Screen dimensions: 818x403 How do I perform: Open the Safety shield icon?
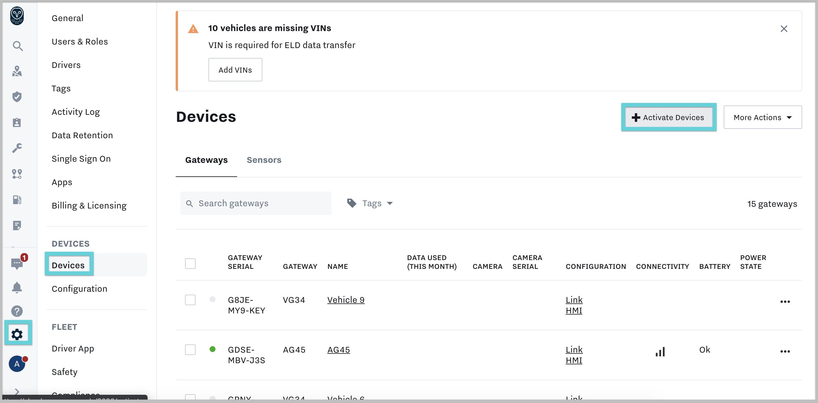pyautogui.click(x=17, y=97)
